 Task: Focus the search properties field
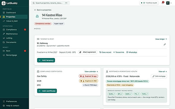point(50,3)
